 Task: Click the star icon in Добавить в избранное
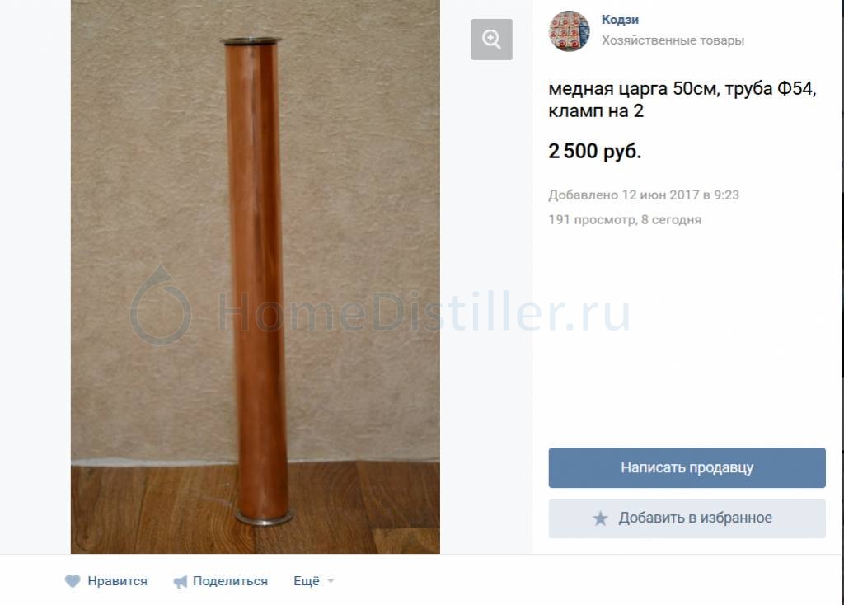click(600, 518)
